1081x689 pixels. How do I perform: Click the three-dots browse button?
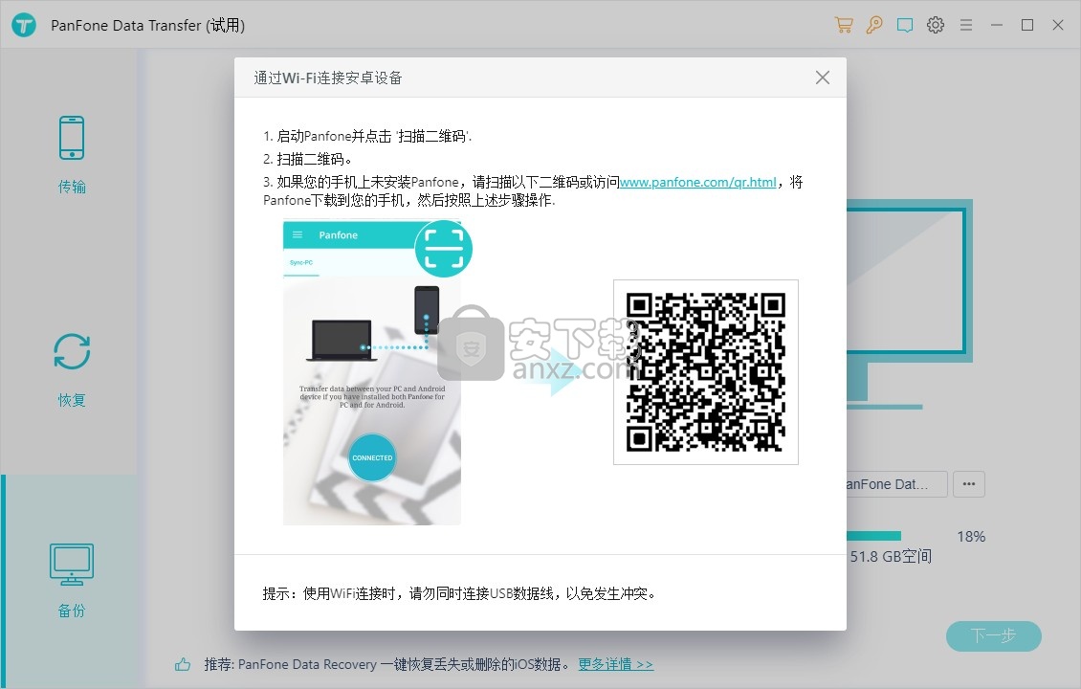[x=969, y=484]
